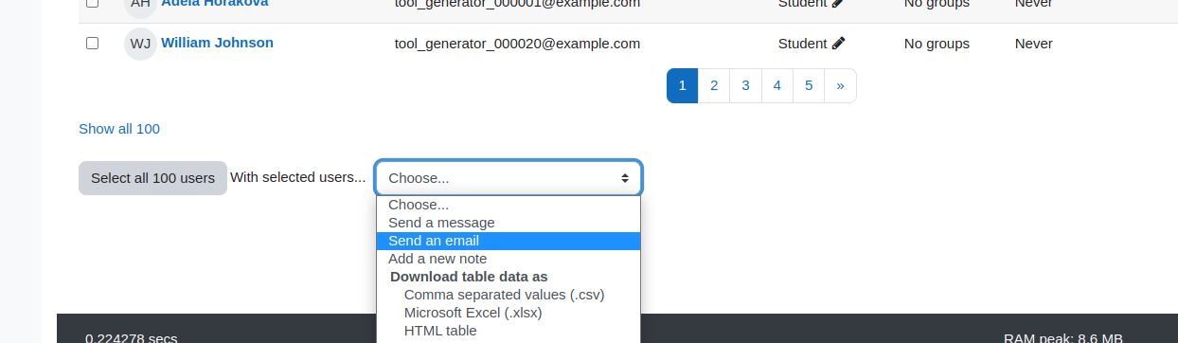The image size is (1178, 343).
Task: Select 'Send a message' option
Action: pos(509,223)
